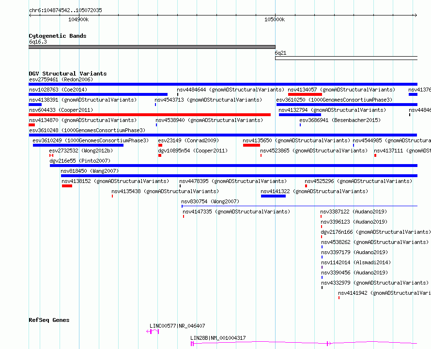
Task: Click nsv4141942 variant label
Action: tap(385, 293)
